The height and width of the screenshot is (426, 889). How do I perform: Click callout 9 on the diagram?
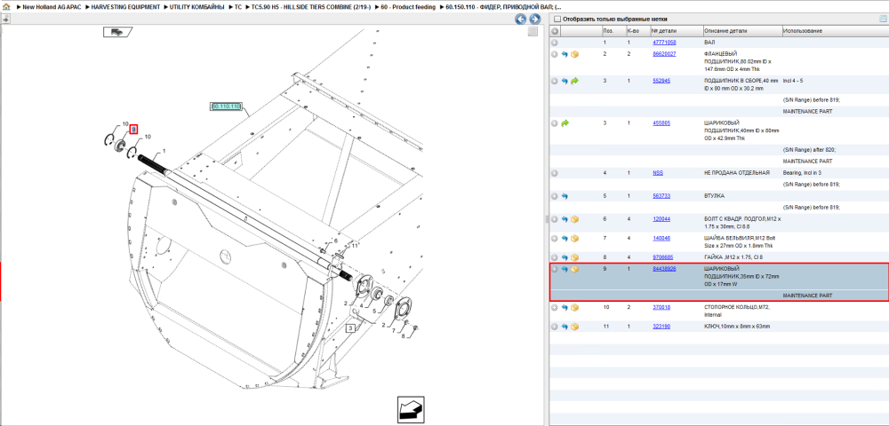(x=134, y=130)
